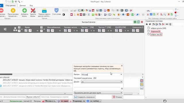
Task: Select the Корзина (0) group
Action: click(x=156, y=31)
